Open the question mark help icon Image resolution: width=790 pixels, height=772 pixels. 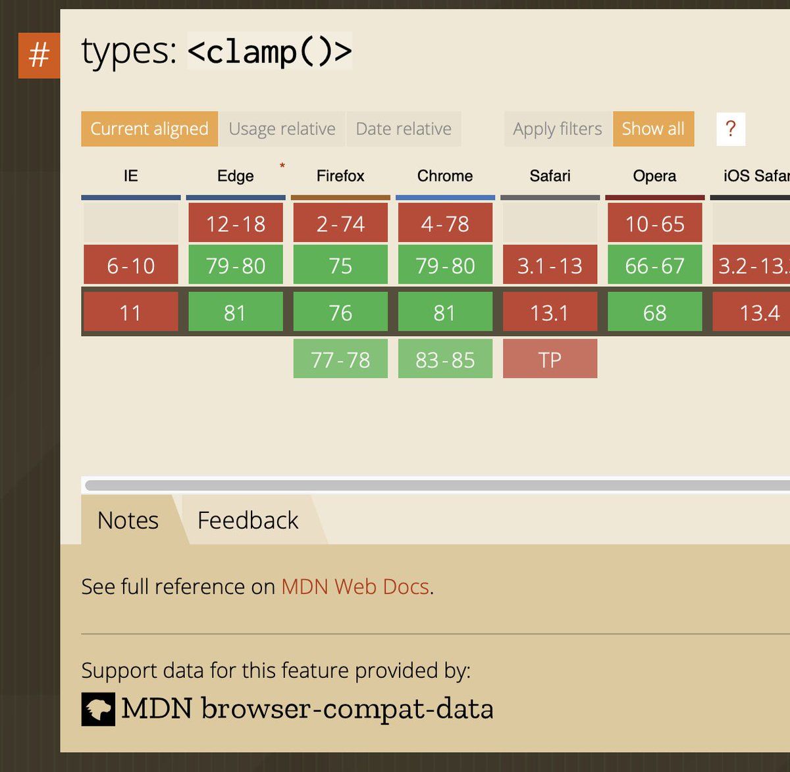point(730,129)
